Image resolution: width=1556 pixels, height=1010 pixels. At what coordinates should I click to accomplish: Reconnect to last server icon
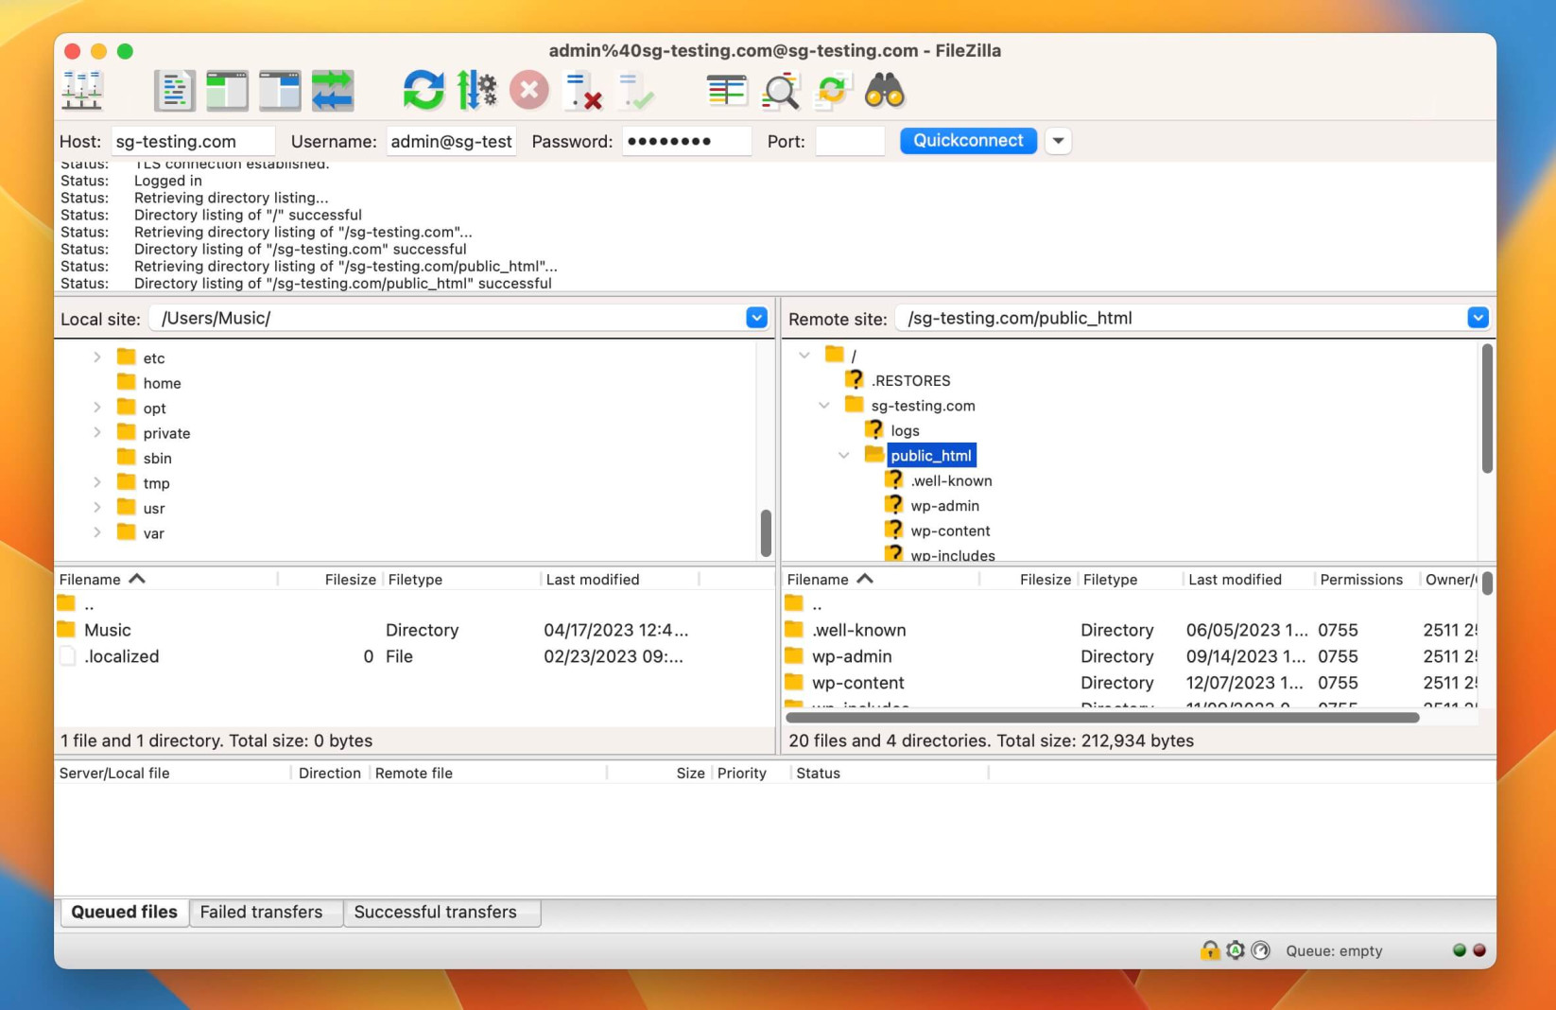[x=635, y=91]
